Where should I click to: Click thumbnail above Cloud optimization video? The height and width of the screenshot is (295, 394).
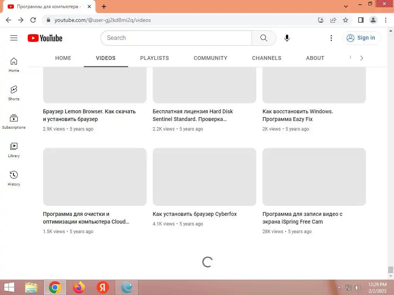pos(95,177)
